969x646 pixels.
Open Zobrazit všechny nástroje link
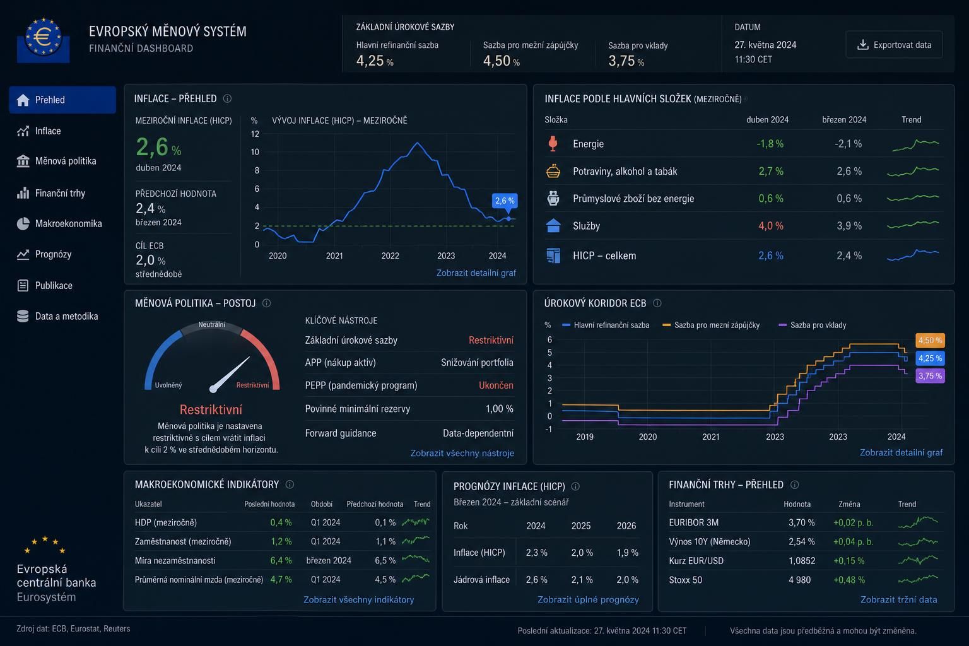462,453
